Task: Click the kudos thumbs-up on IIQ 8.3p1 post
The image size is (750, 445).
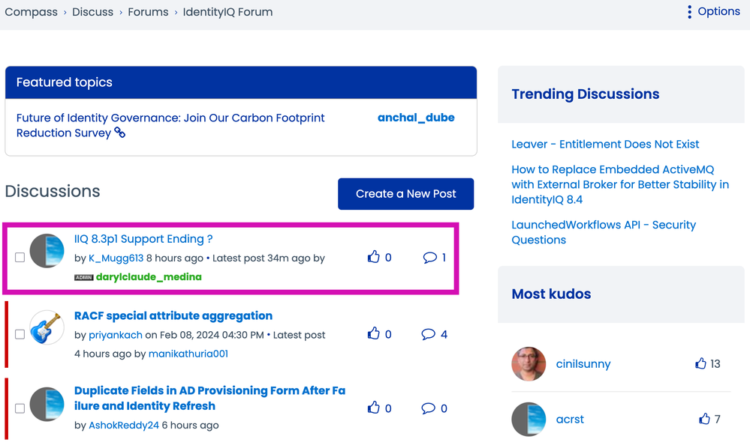Action: coord(374,257)
